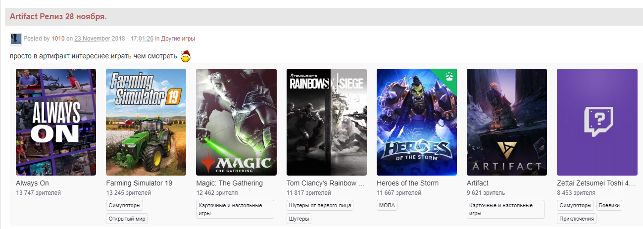
Task: Select the Шутеры от первого лица tag
Action: click(x=320, y=205)
